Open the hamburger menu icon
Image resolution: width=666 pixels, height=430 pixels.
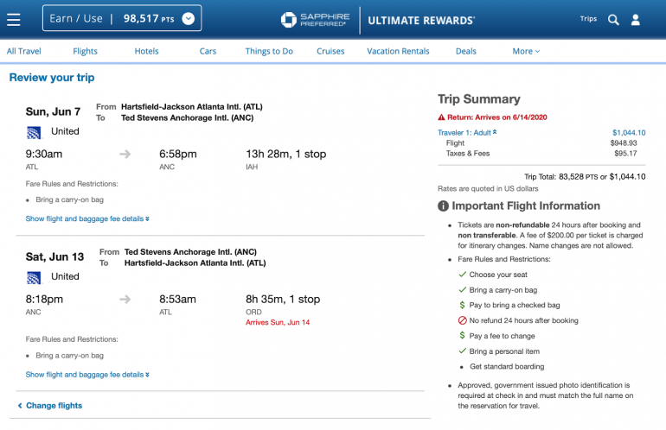coord(13,18)
